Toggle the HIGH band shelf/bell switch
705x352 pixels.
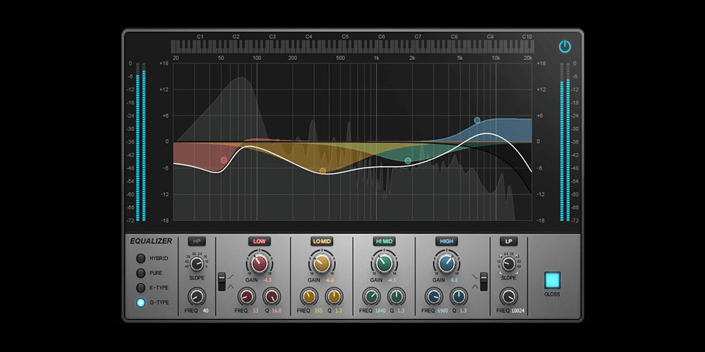484,282
